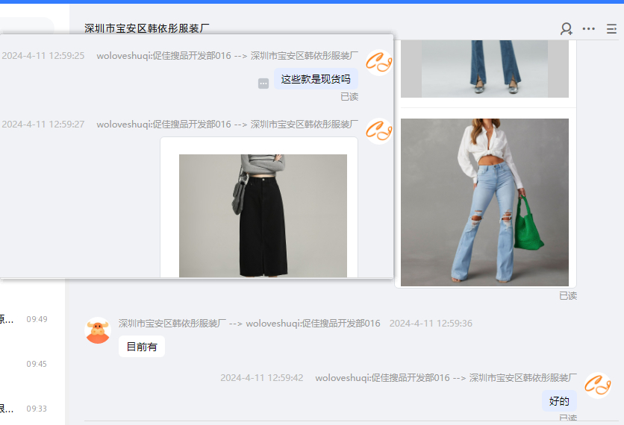Click the 已读 status under 这些款是现货吗

coord(349,97)
